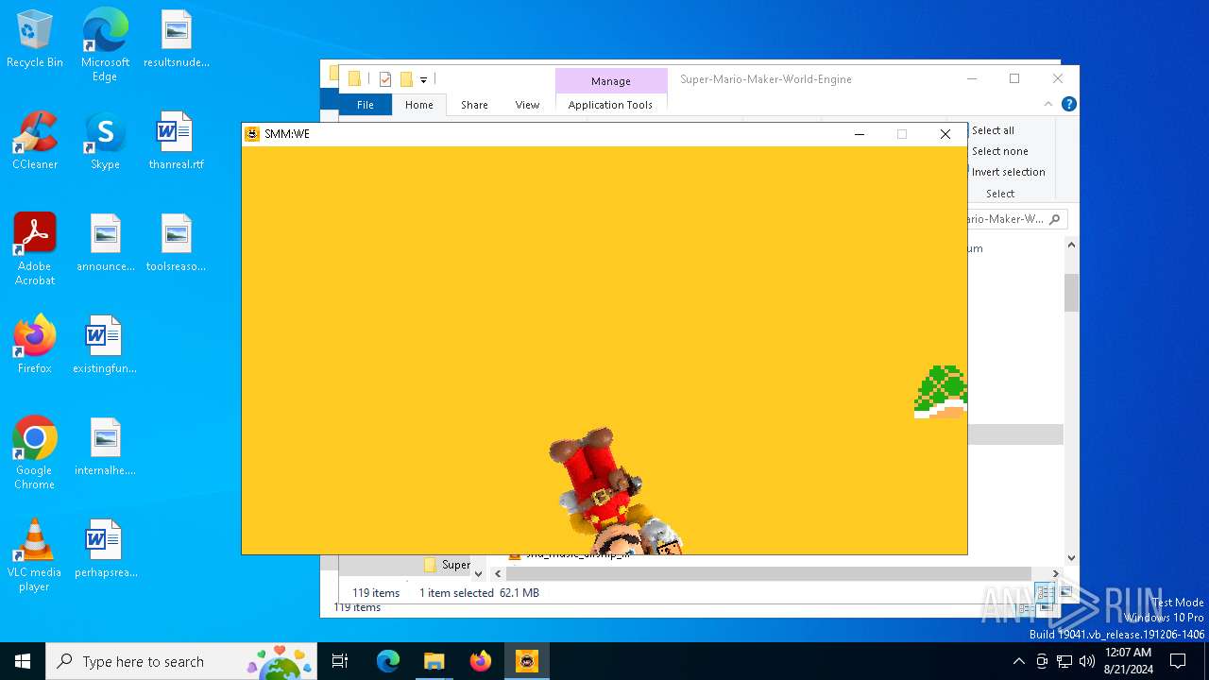The width and height of the screenshot is (1209, 680).
Task: Open the Recycle Bin desktop icon
Action: (x=35, y=40)
